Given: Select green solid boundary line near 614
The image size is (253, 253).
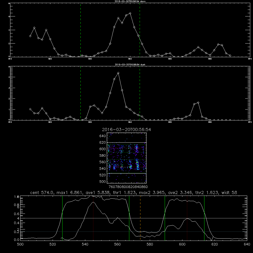Looking at the screenshot, I should click(x=204, y=218).
